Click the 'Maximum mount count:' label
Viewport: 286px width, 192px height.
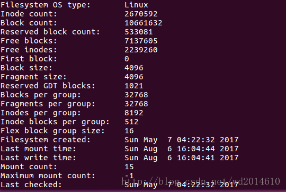48,176
